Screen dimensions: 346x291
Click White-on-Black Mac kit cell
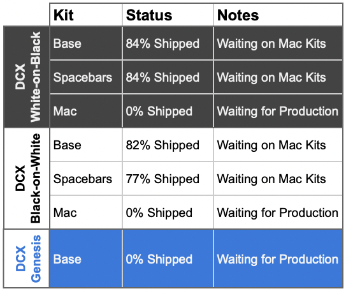(86, 110)
